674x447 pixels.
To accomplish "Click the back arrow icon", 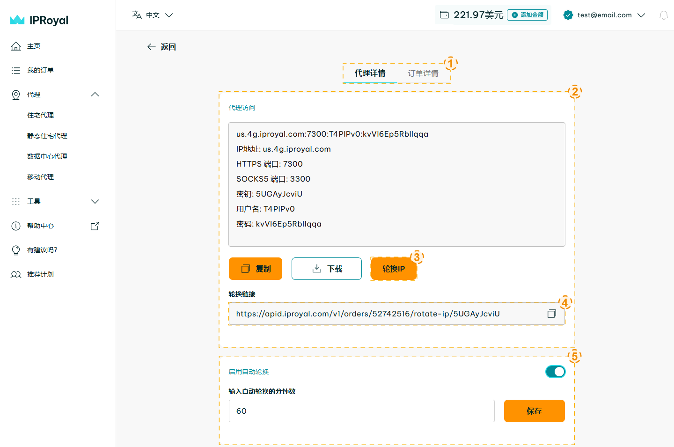I will pos(151,47).
